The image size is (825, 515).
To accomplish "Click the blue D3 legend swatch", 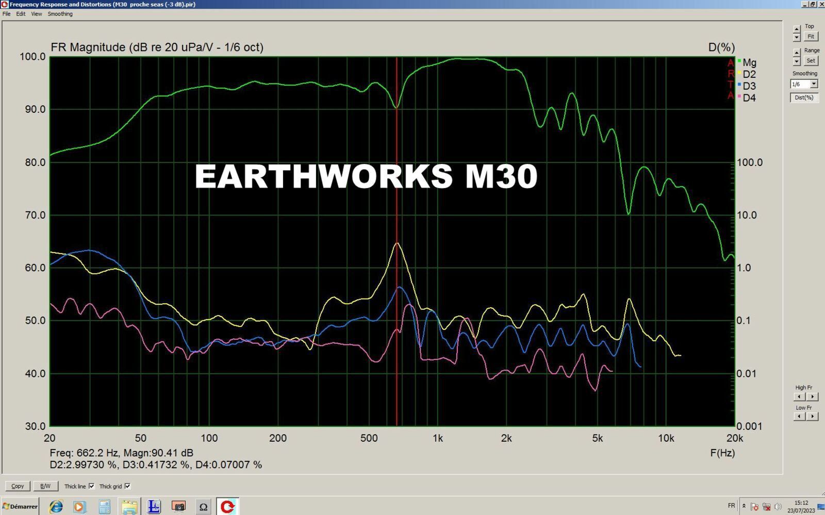I will point(739,85).
